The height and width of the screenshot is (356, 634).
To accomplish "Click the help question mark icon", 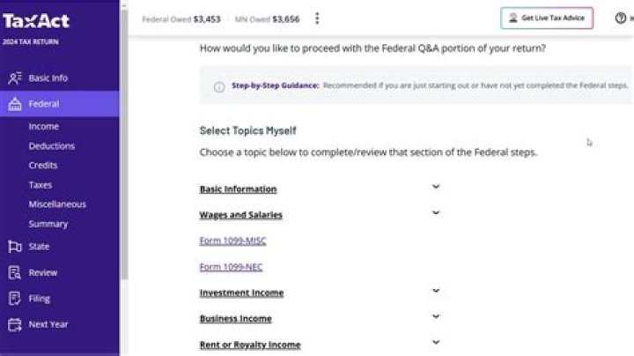I will click(621, 19).
